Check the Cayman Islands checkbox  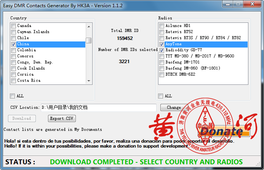[13, 32]
